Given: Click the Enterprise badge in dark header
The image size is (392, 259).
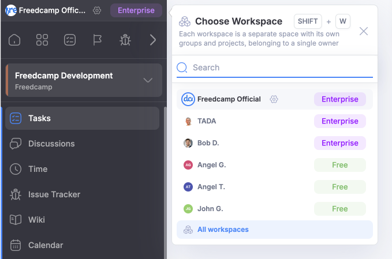Looking at the screenshot, I should click(x=136, y=10).
